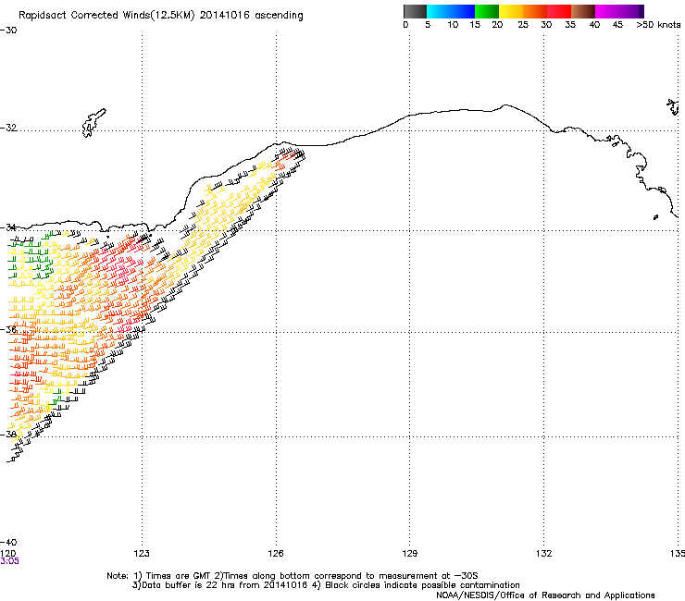
Task: Click the NOAA/NESDIS credit text
Action: (x=545, y=595)
